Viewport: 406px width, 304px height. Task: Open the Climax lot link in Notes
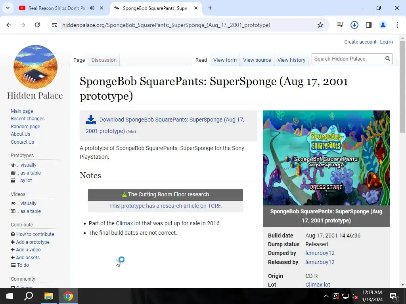[x=128, y=223]
